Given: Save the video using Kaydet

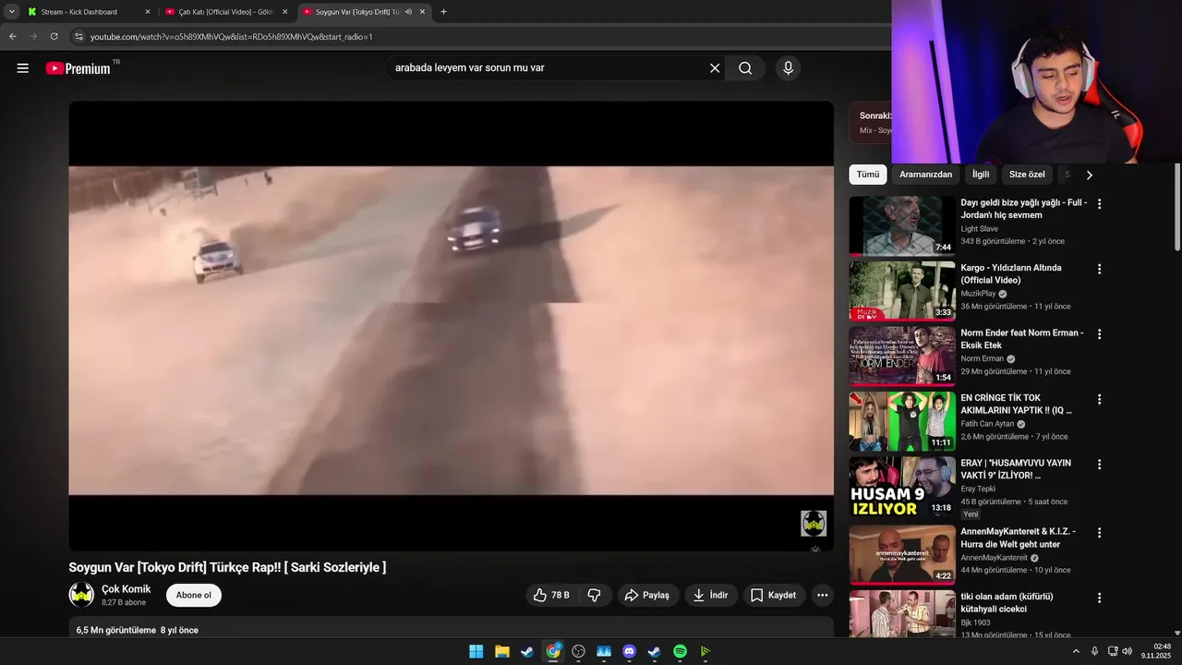Looking at the screenshot, I should tap(774, 596).
